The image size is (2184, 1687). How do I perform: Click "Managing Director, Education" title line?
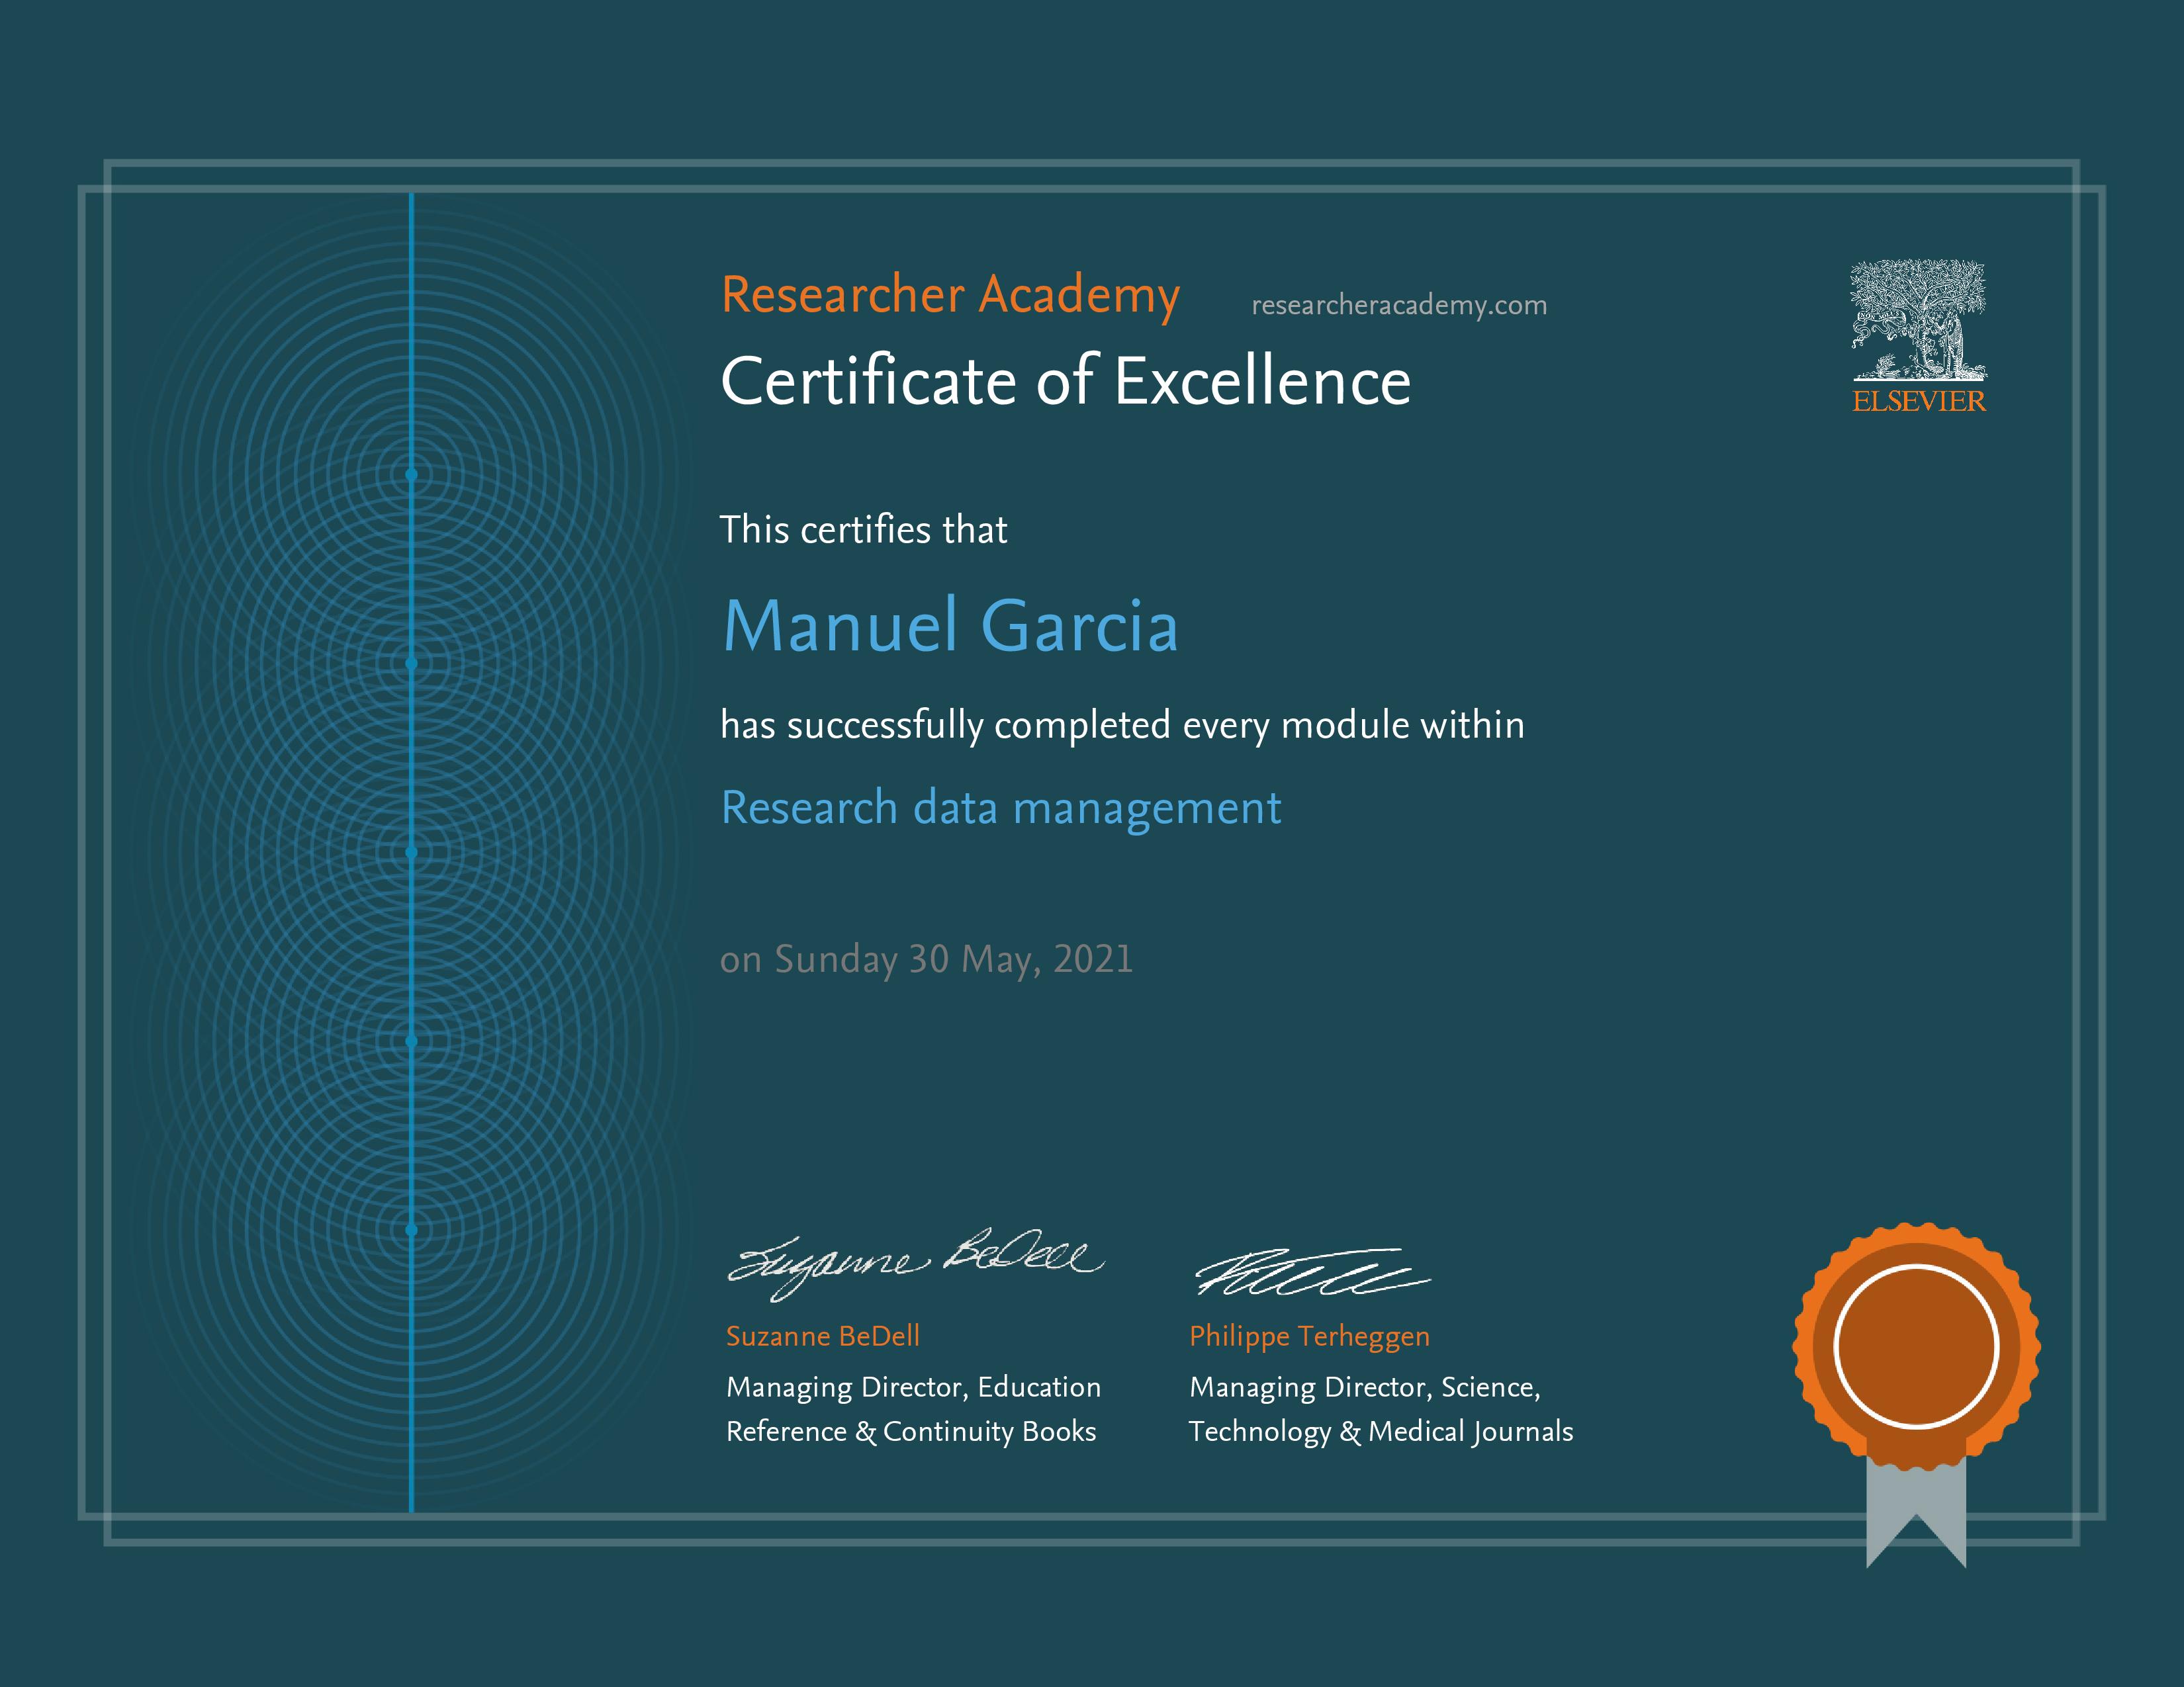(x=913, y=1388)
